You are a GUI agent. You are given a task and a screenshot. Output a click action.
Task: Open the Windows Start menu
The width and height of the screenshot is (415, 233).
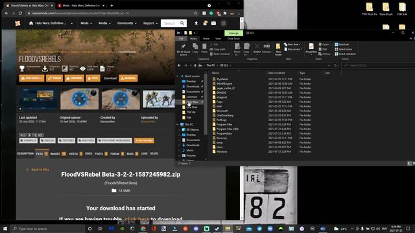point(5,228)
